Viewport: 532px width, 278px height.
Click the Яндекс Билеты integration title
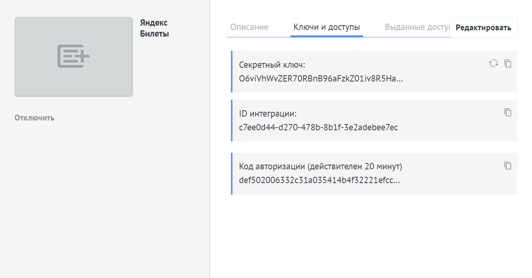coord(154,28)
